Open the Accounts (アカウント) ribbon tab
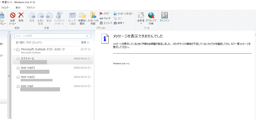The width and height of the screenshot is (256, 120). tap(31, 8)
